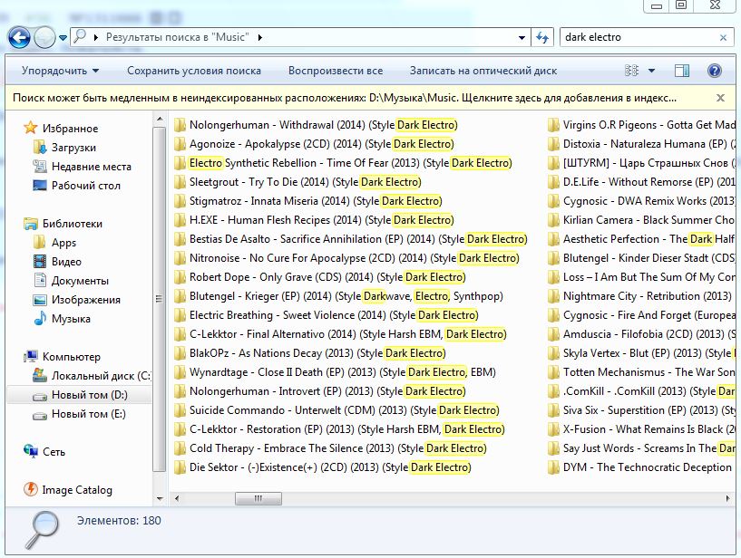Click the horizontal scroll left arrow
741x558 pixels.
177,498
